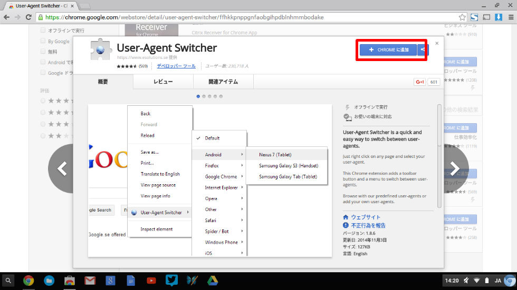Close the extension detail dialog with X

click(437, 43)
